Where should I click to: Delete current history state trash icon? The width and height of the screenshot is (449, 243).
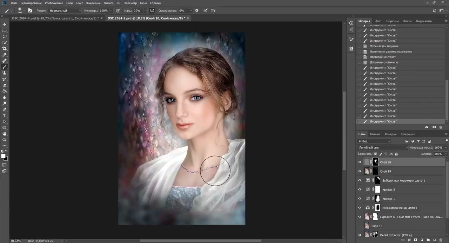(x=441, y=127)
